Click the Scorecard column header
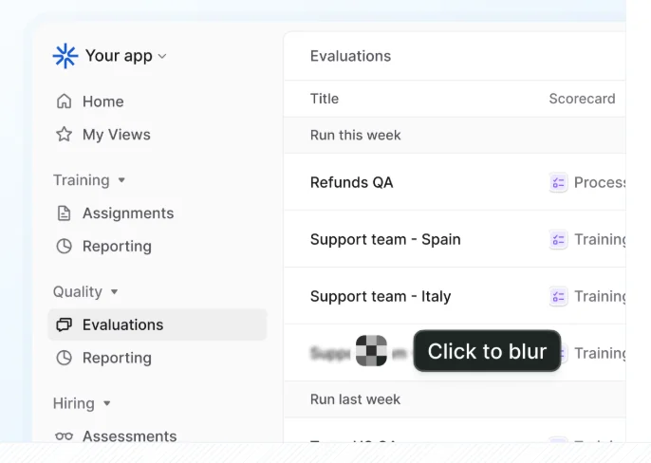 582,99
